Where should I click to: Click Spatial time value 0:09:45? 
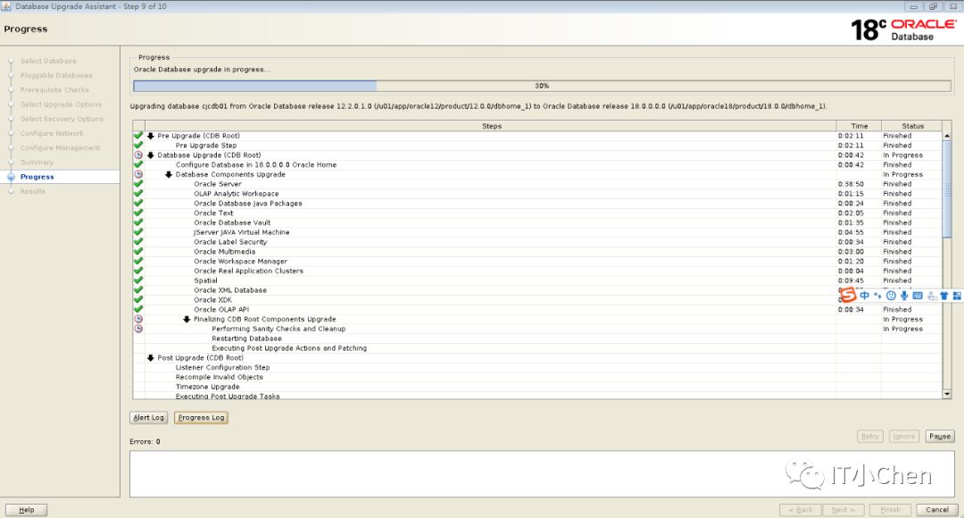pos(851,280)
